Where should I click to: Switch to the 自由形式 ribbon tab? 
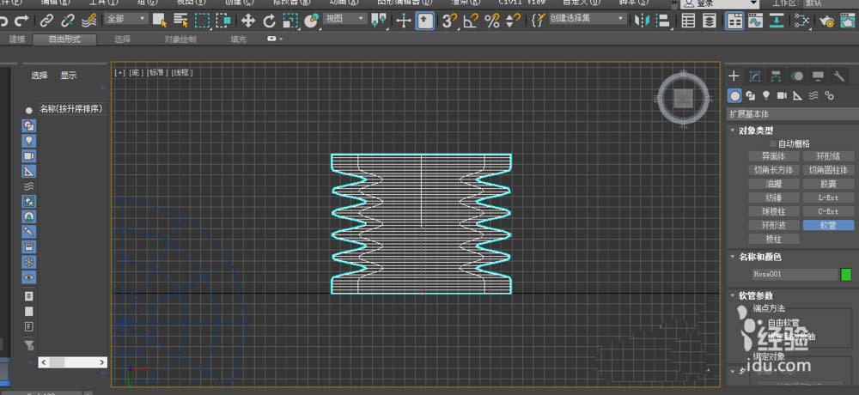tap(66, 39)
